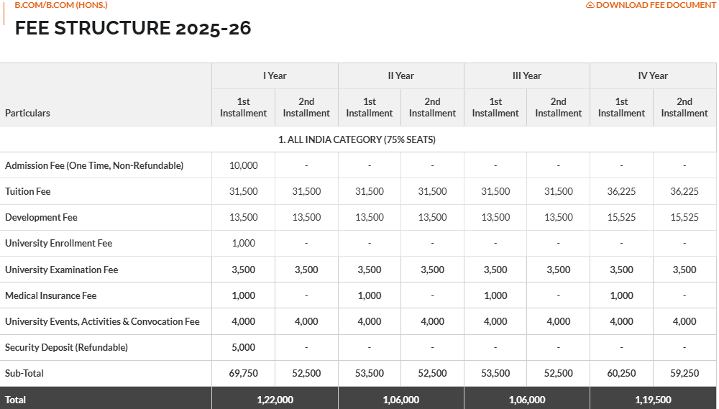Click the cloud download icon
The image size is (719, 409).
590,5
